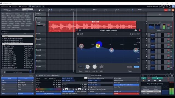Screen dimensions: 175x98
Task: Click the camera snapshot icon in EQ window
Action: [136, 30]
